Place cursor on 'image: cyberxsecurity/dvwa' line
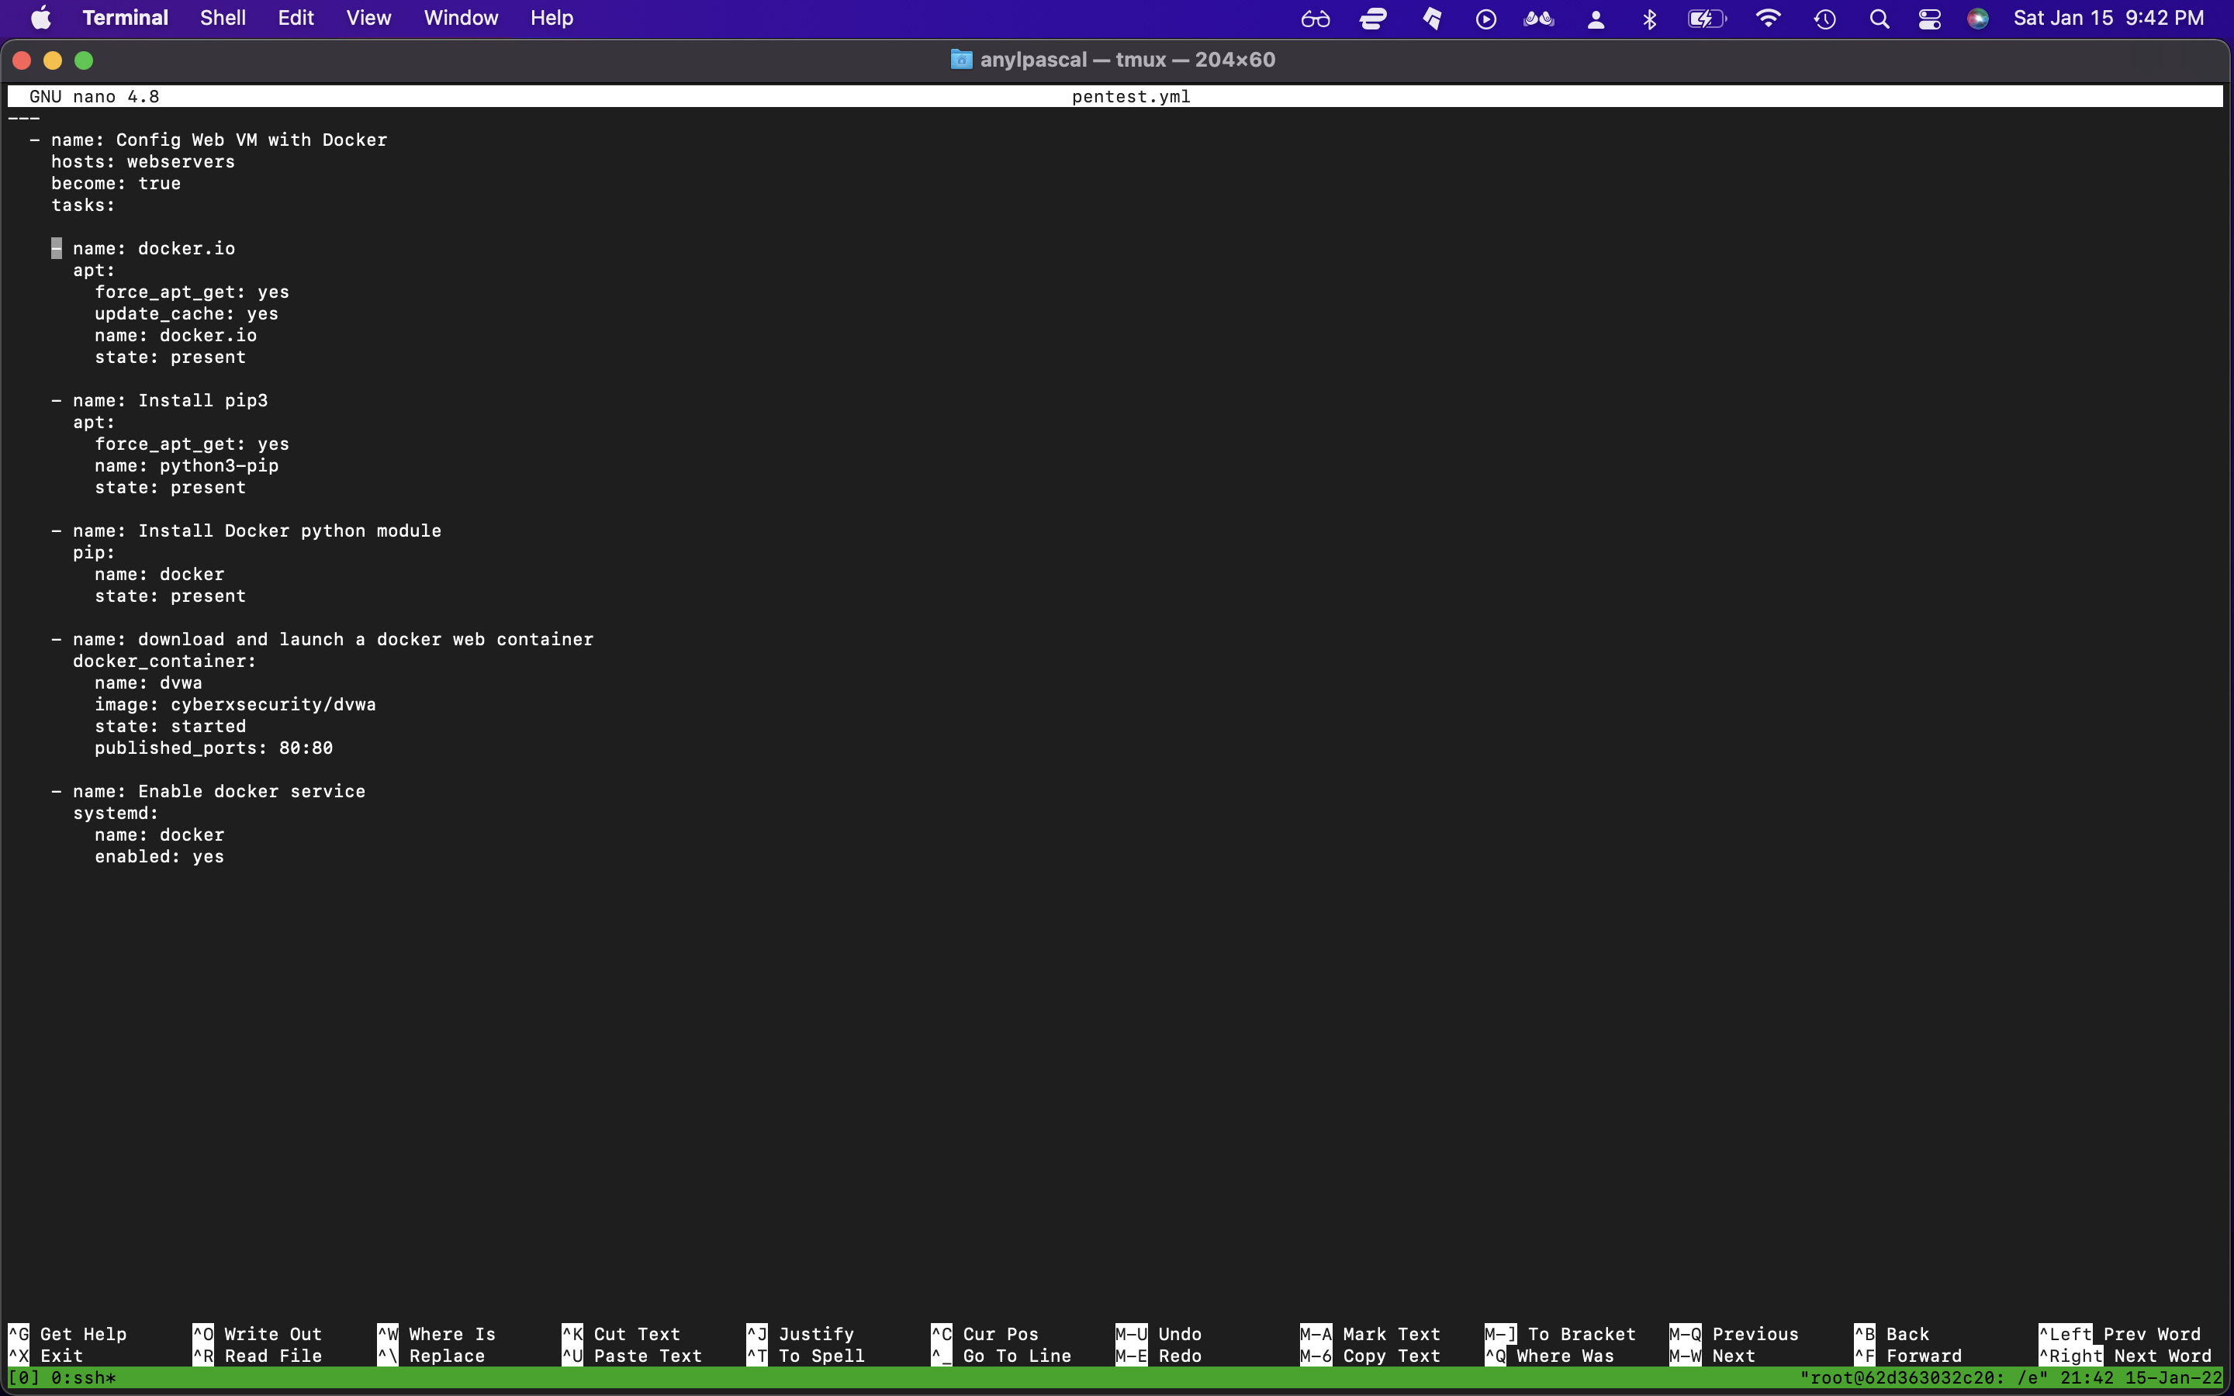The height and width of the screenshot is (1396, 2234). (x=235, y=704)
